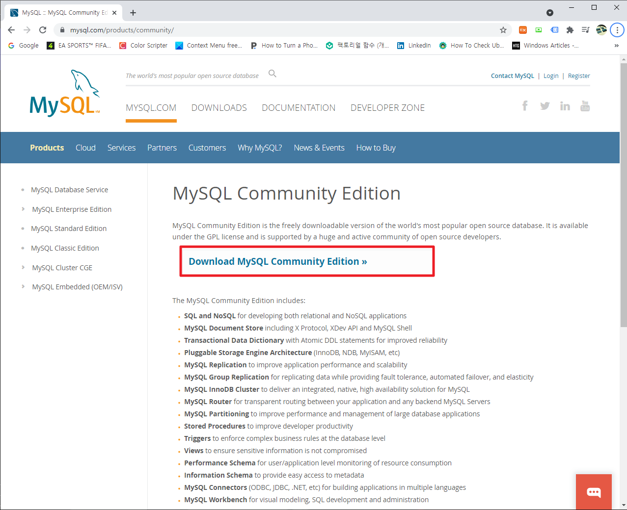Open MySQL Standard Edition in sidebar
This screenshot has height=510, width=627.
[x=69, y=229]
